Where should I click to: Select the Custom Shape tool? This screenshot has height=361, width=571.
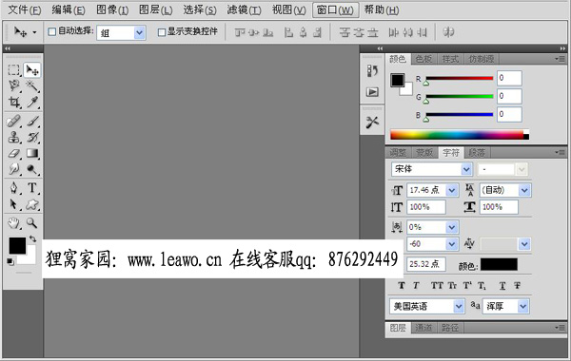coord(32,204)
